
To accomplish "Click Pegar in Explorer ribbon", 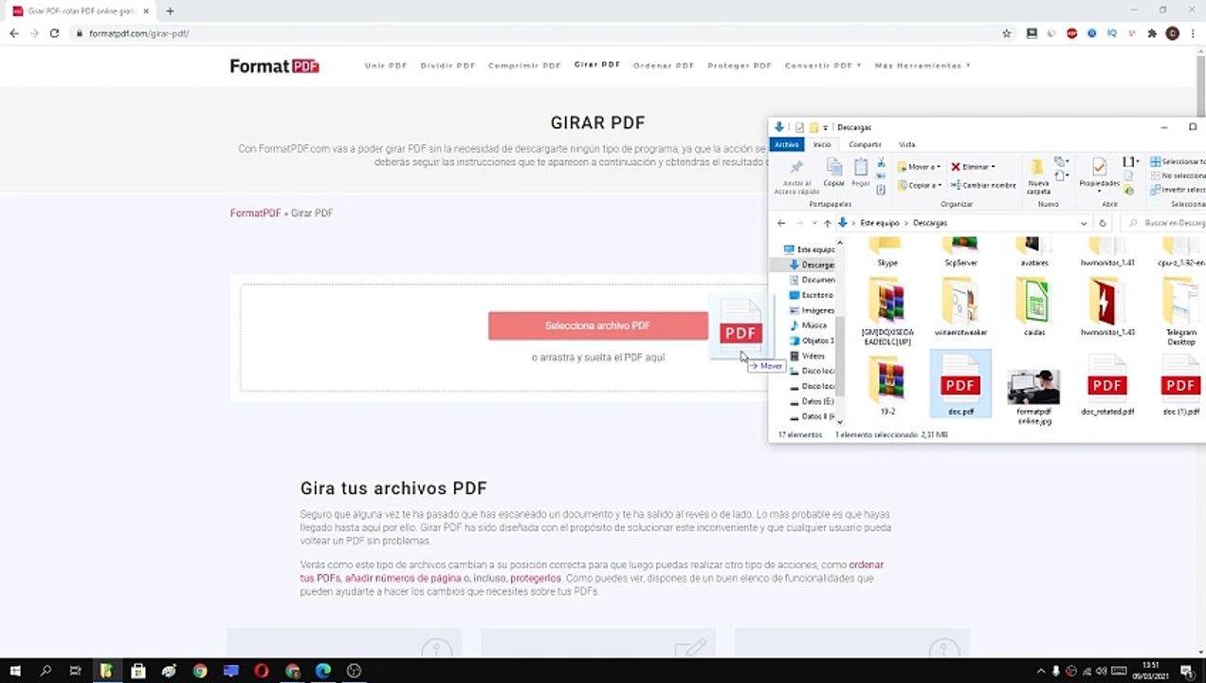I will [861, 173].
